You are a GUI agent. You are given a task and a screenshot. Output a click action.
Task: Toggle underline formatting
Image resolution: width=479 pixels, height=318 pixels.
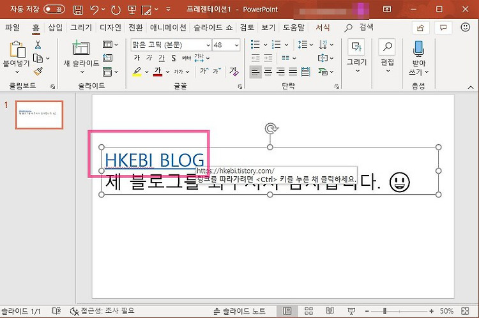162,57
